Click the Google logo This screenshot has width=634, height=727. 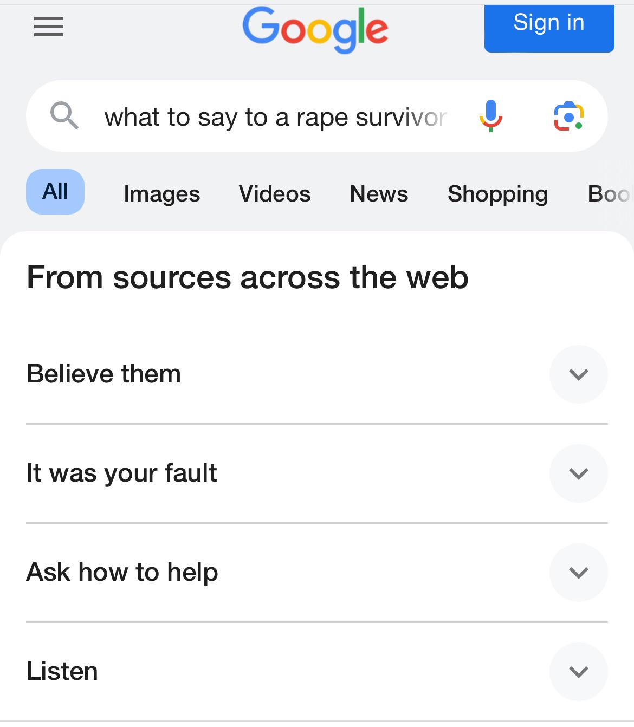point(315,30)
